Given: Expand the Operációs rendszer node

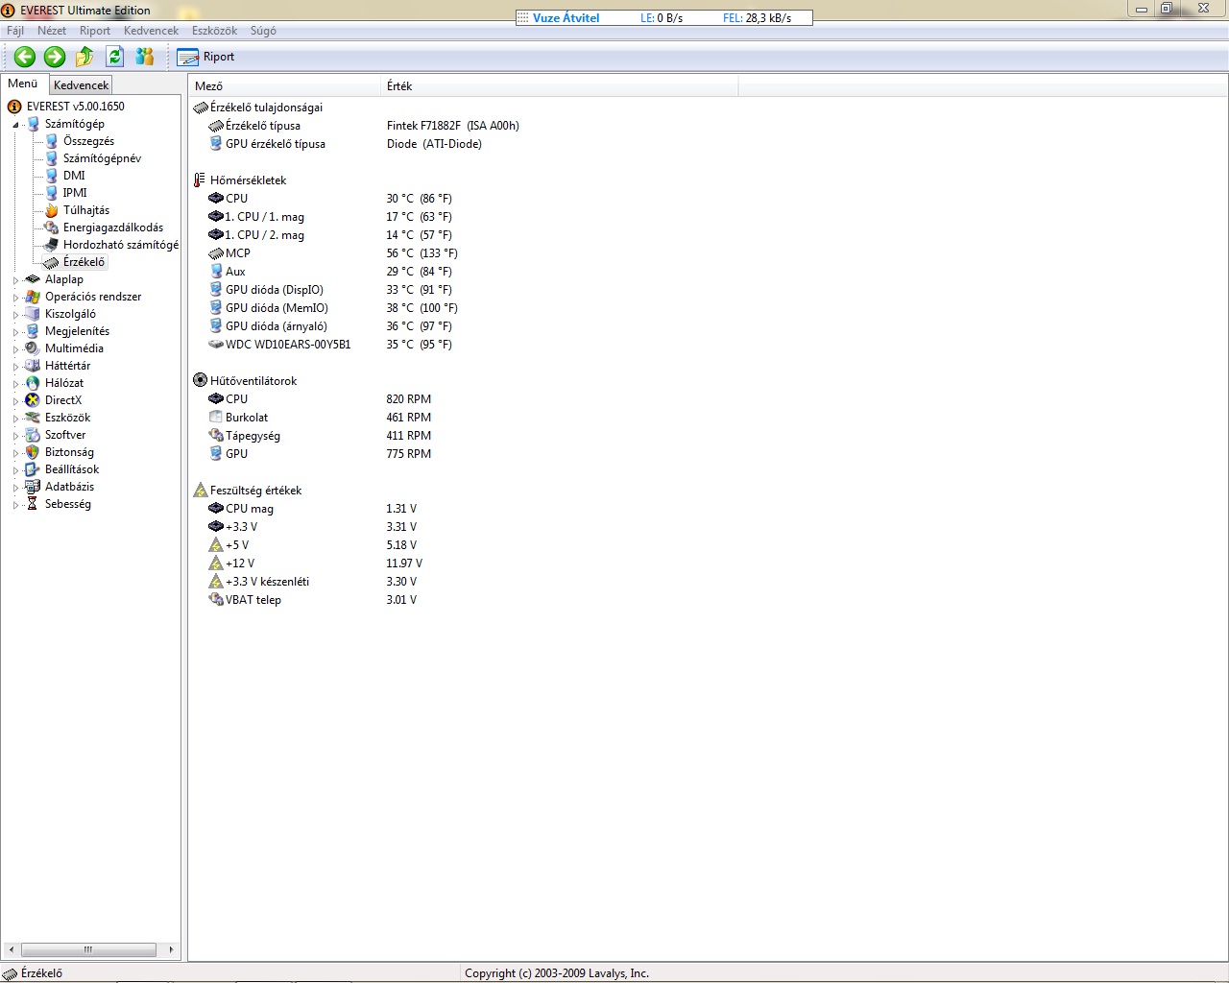Looking at the screenshot, I should (x=15, y=298).
